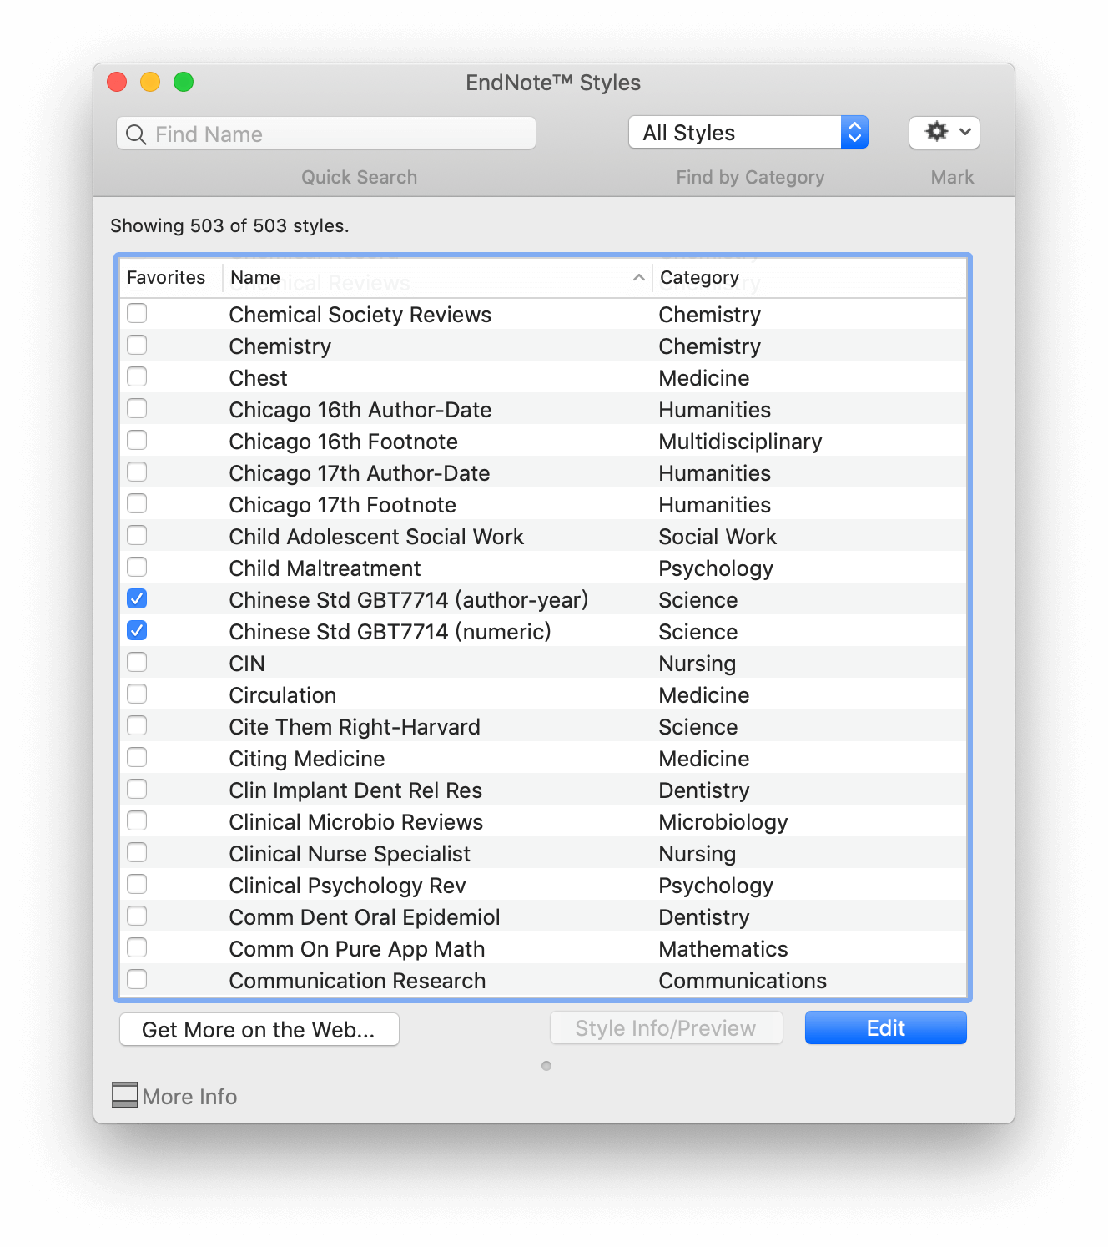
Task: Tick favorite for Comm On Pure App Math
Action: click(x=137, y=947)
